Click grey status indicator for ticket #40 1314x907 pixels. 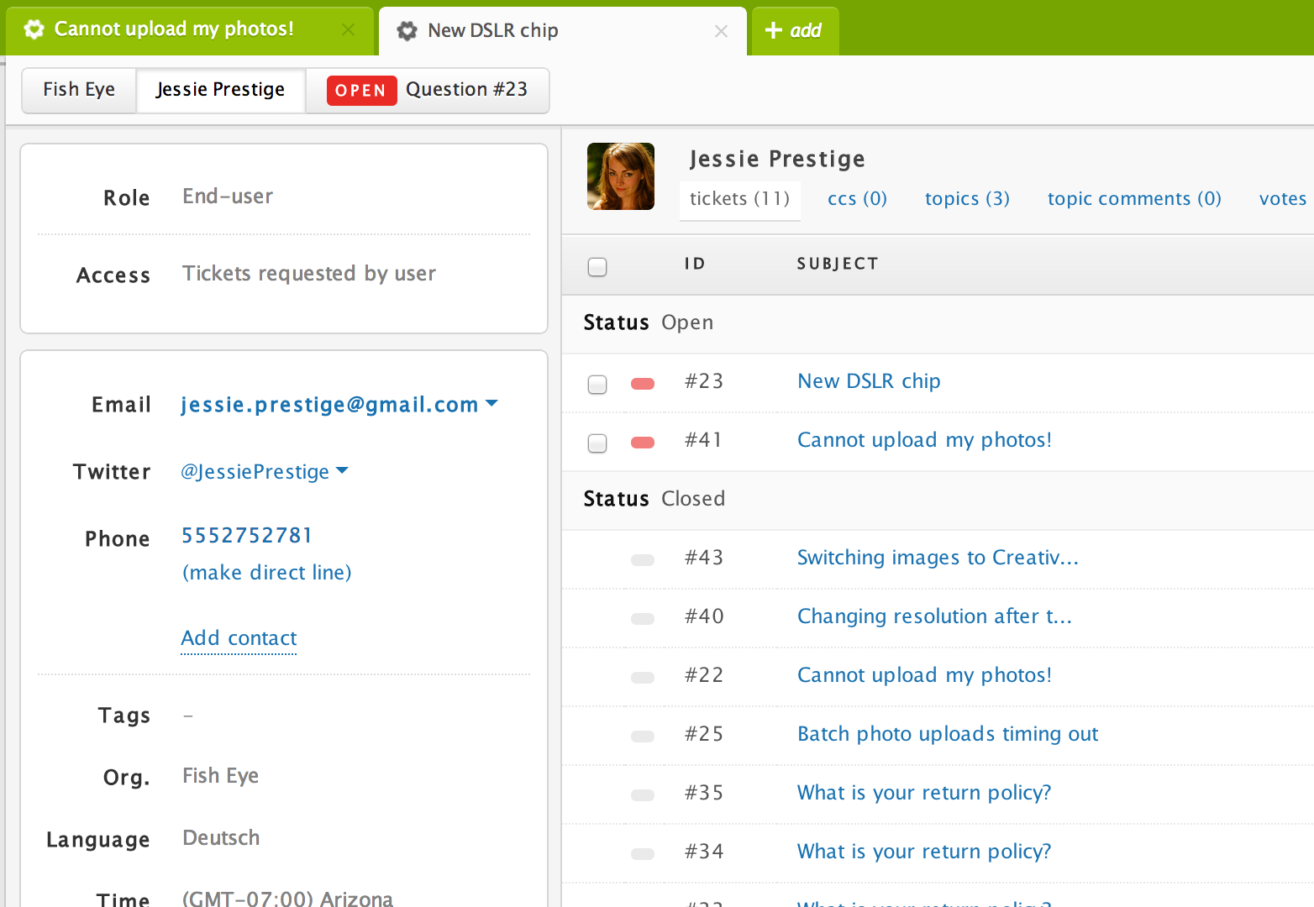coord(643,619)
